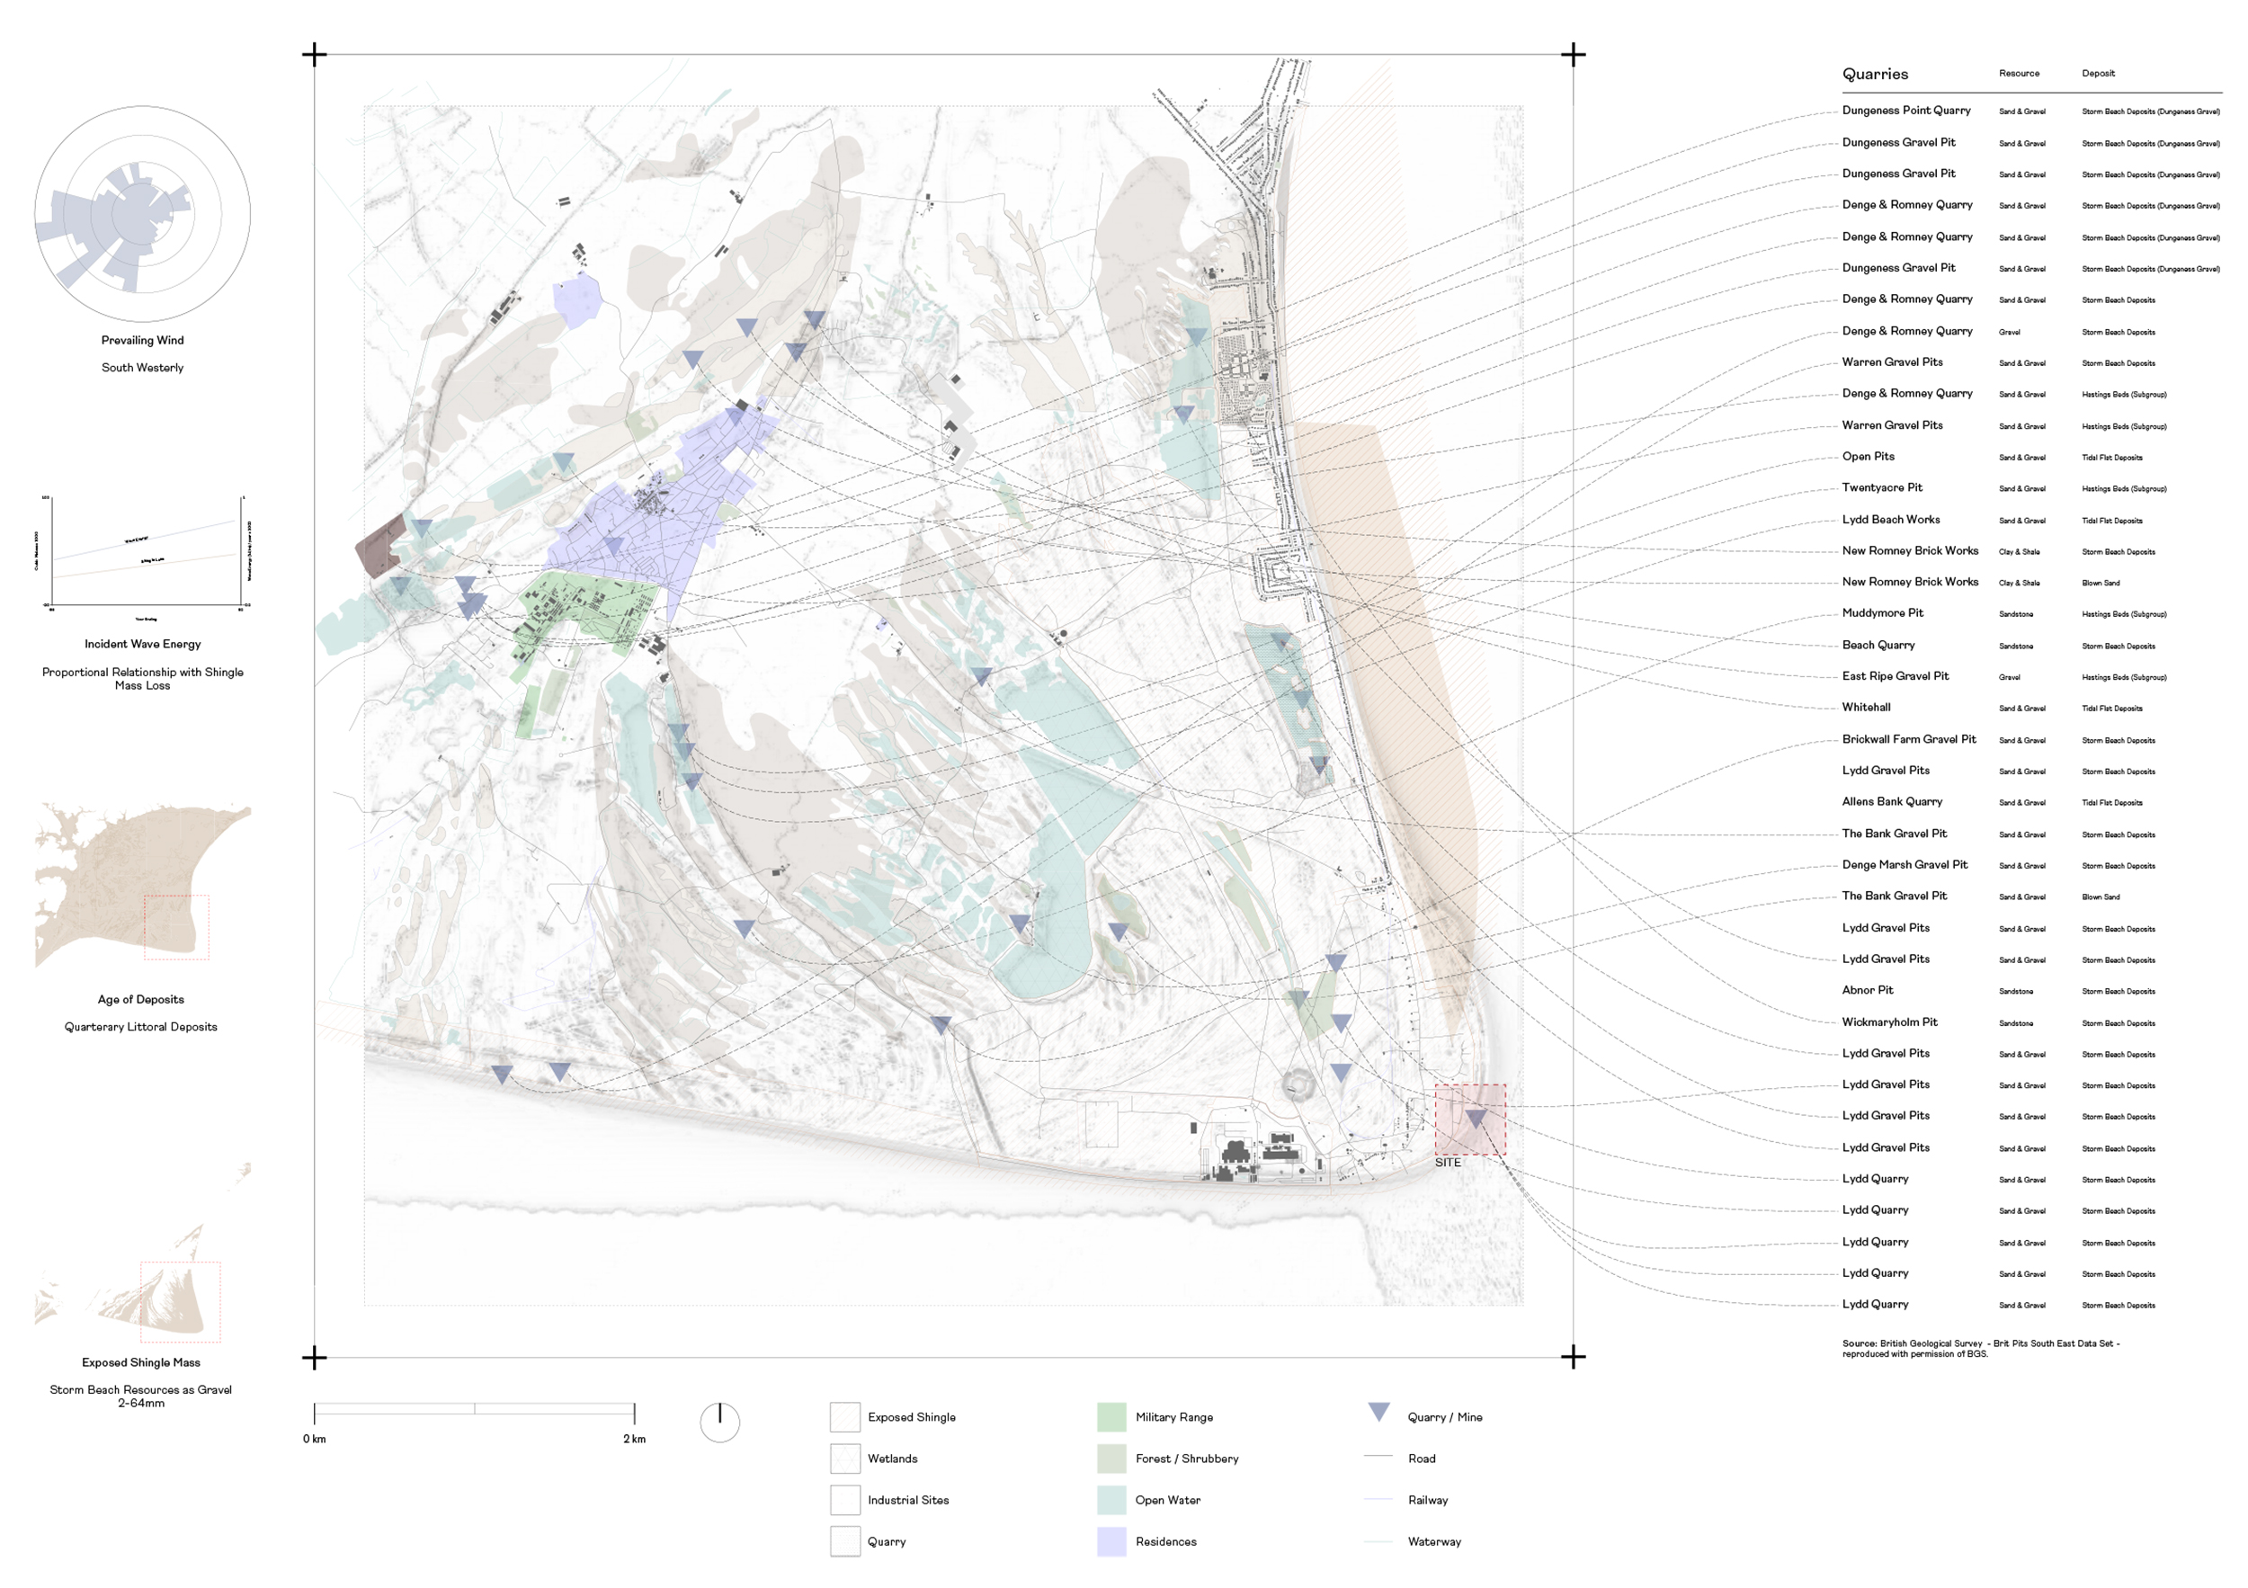Select the Abnor Pit entry
Image resolution: width=2248 pixels, height=1588 pixels.
point(1867,990)
